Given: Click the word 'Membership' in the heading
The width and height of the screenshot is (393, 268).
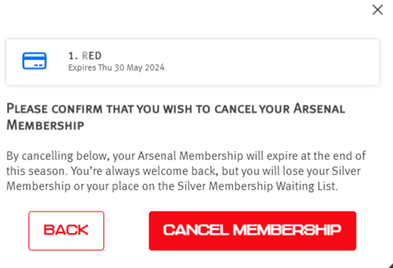Looking at the screenshot, I should [45, 125].
